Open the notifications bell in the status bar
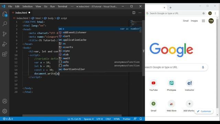This screenshot has height=124, width=220. (141, 119)
